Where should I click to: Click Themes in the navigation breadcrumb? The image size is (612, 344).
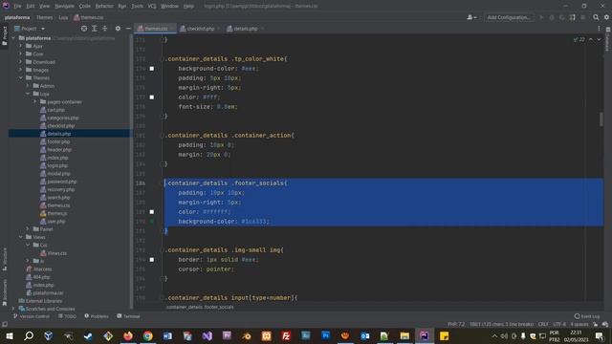[44, 17]
